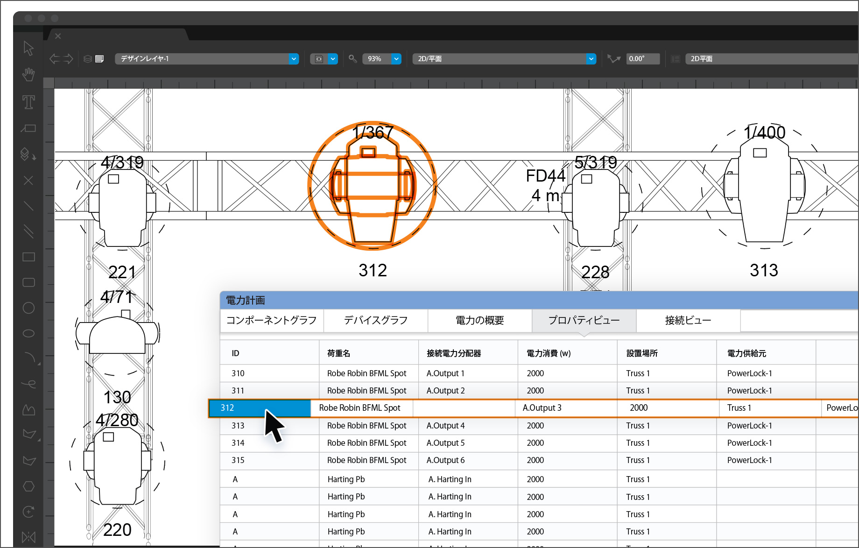Viewport: 859px width, 548px height.
Task: Toggle the layer visibility eye button
Action: (x=319, y=59)
